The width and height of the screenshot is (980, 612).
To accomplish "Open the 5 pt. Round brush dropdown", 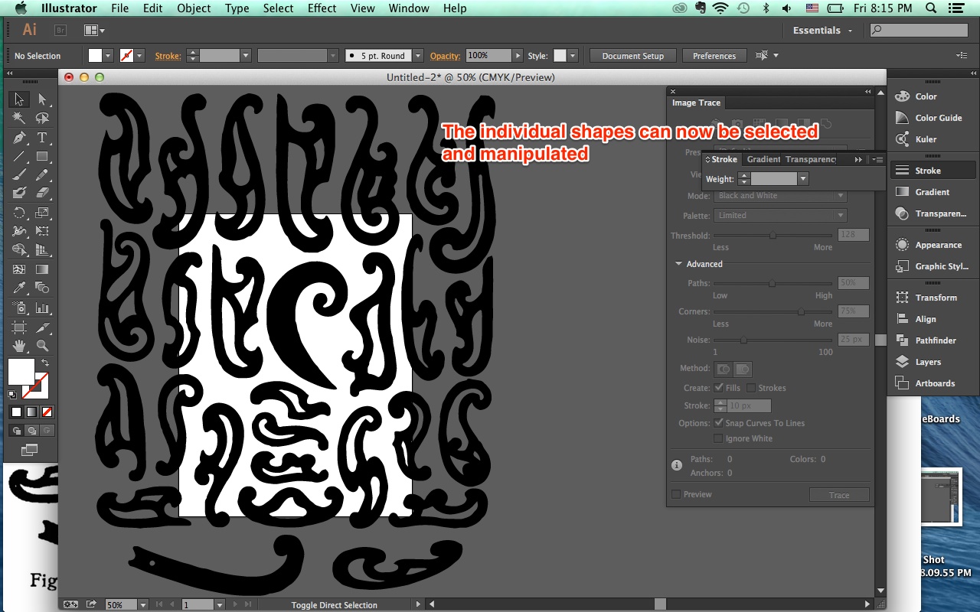I will 418,56.
